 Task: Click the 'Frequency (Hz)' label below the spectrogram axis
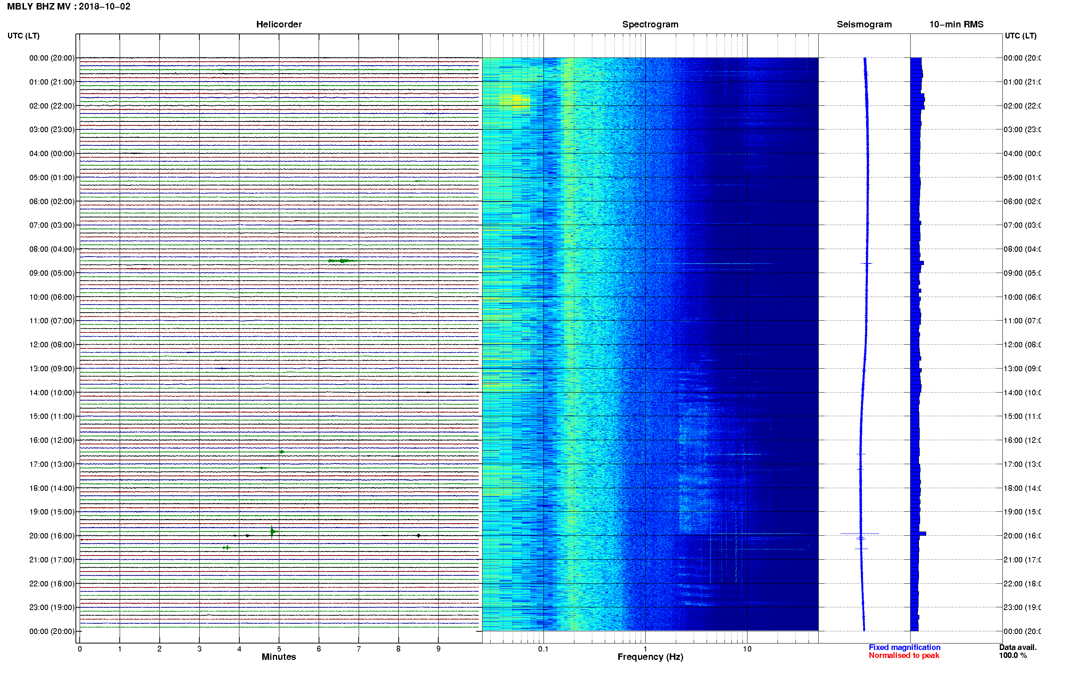(x=650, y=657)
